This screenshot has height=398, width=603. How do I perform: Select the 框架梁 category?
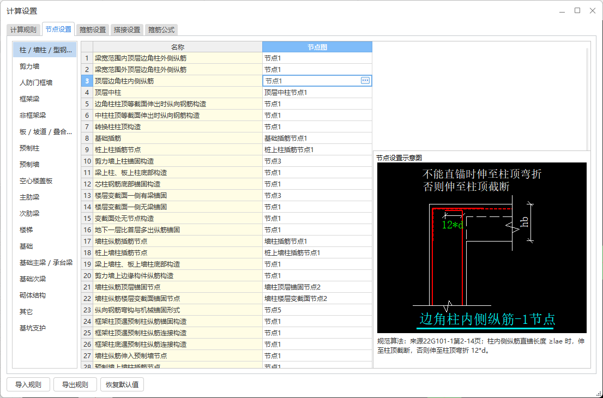click(45, 99)
